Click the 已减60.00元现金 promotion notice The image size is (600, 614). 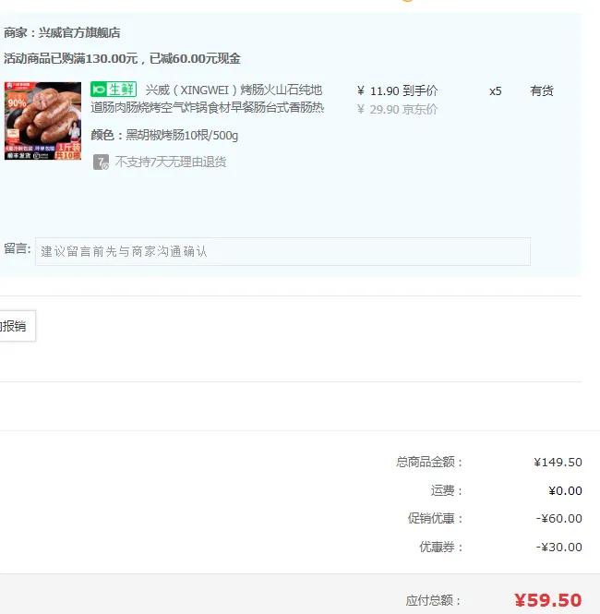coord(195,59)
